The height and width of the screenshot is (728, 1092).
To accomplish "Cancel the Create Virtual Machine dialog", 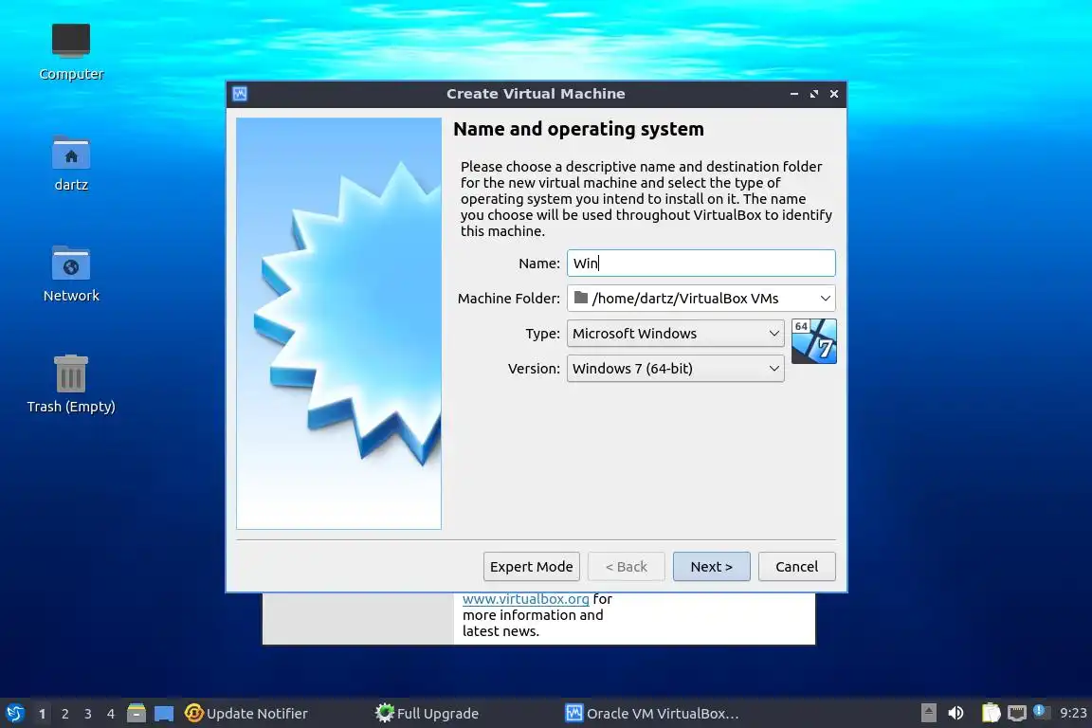I will pos(796,566).
